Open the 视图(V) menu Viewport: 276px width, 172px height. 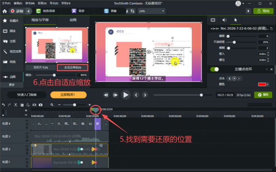click(x=42, y=3)
